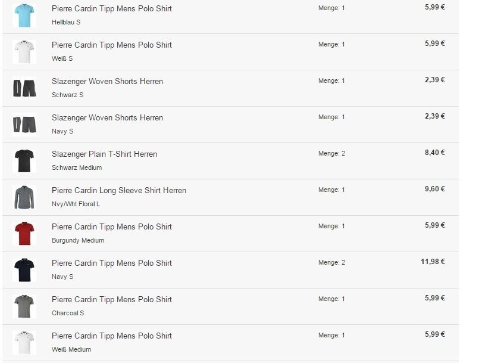Open Slazenger Woven Shorts Herren in Schwarz S
Viewport: 482px width, 363px height.
click(107, 81)
